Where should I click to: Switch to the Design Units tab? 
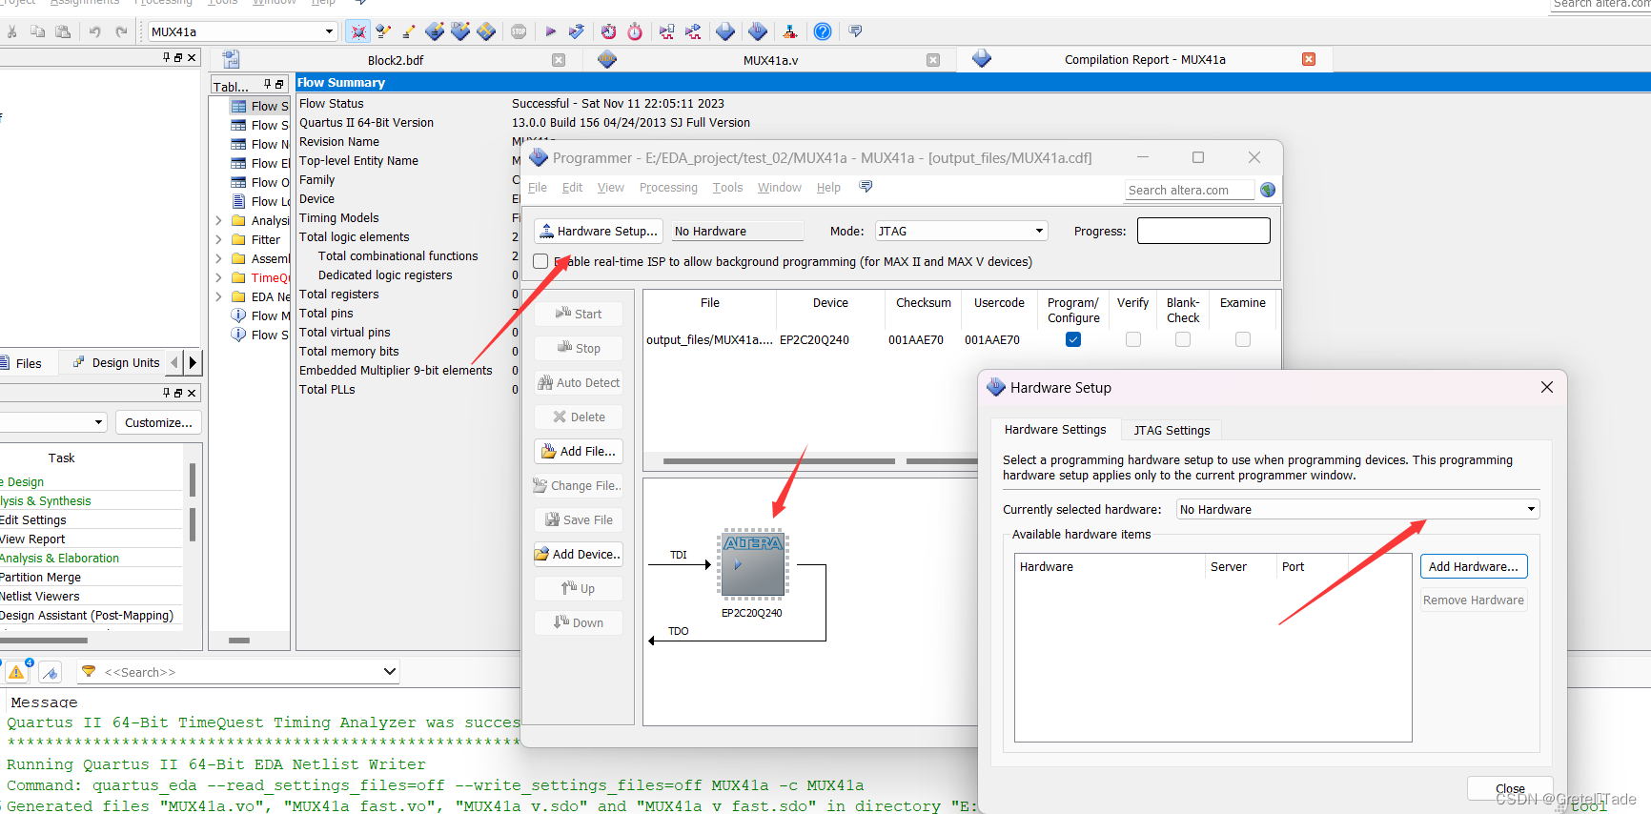[116, 362]
